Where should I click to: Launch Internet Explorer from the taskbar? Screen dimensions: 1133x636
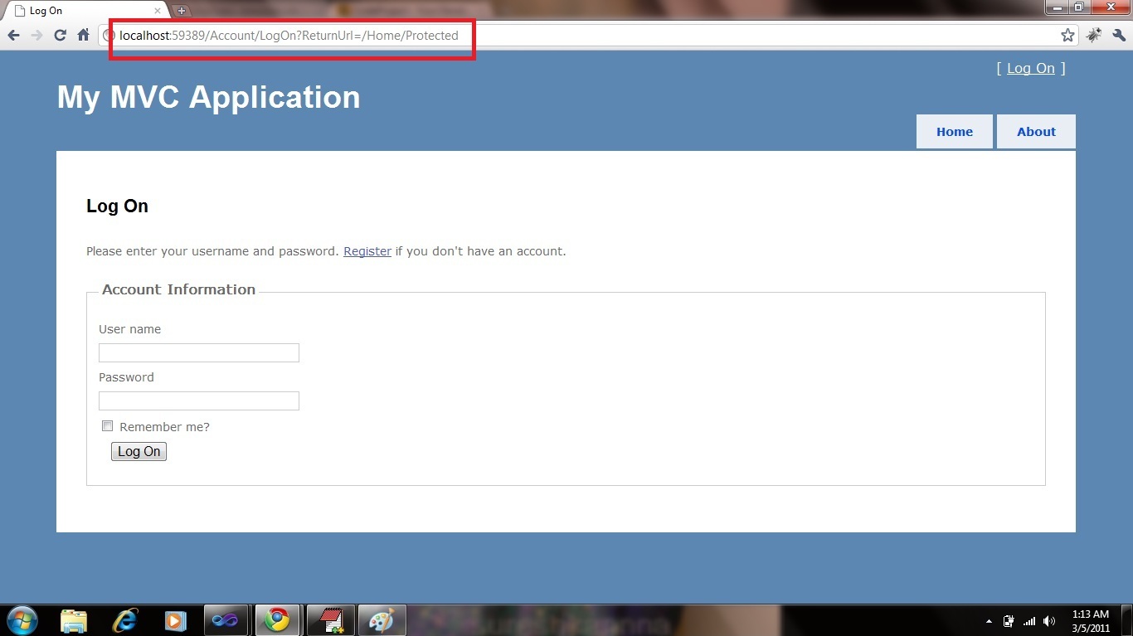point(124,620)
